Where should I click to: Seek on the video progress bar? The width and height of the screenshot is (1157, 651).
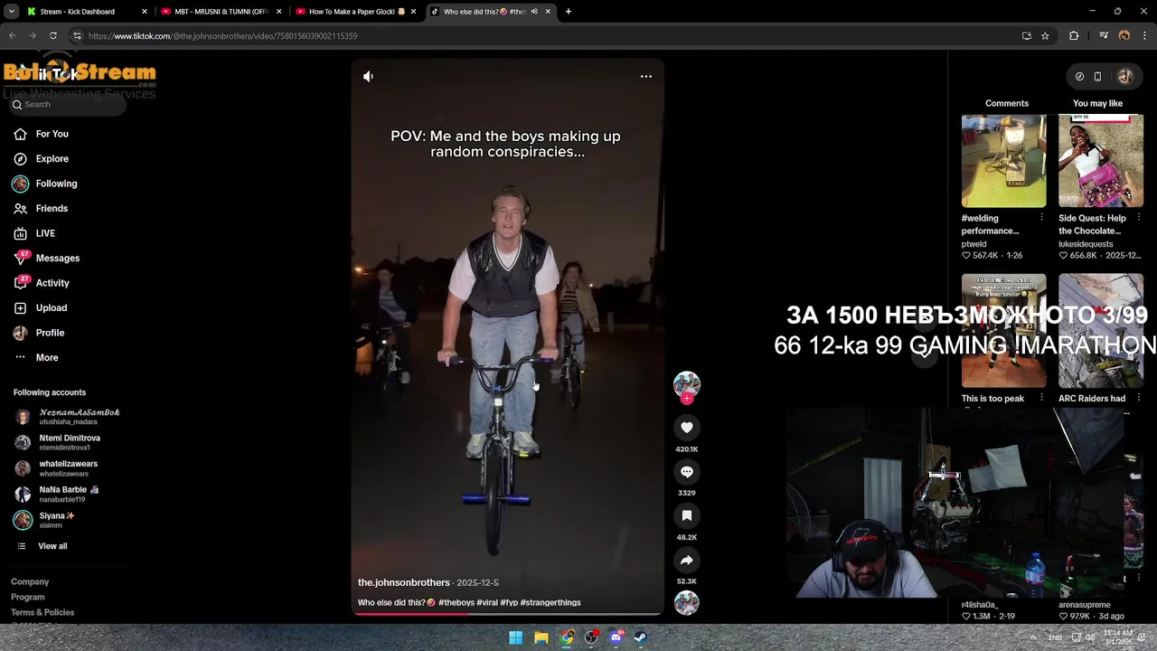click(507, 614)
